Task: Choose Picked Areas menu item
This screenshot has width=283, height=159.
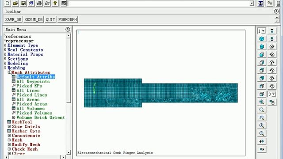Action: pyautogui.click(x=32, y=104)
